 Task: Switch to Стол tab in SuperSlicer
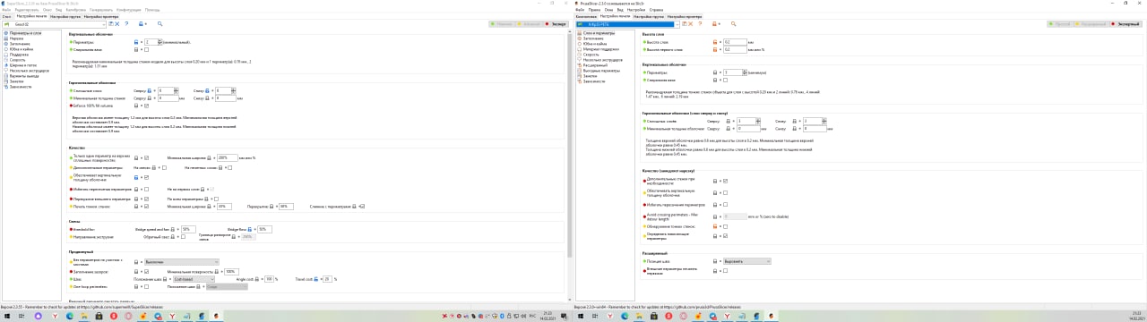coord(7,16)
